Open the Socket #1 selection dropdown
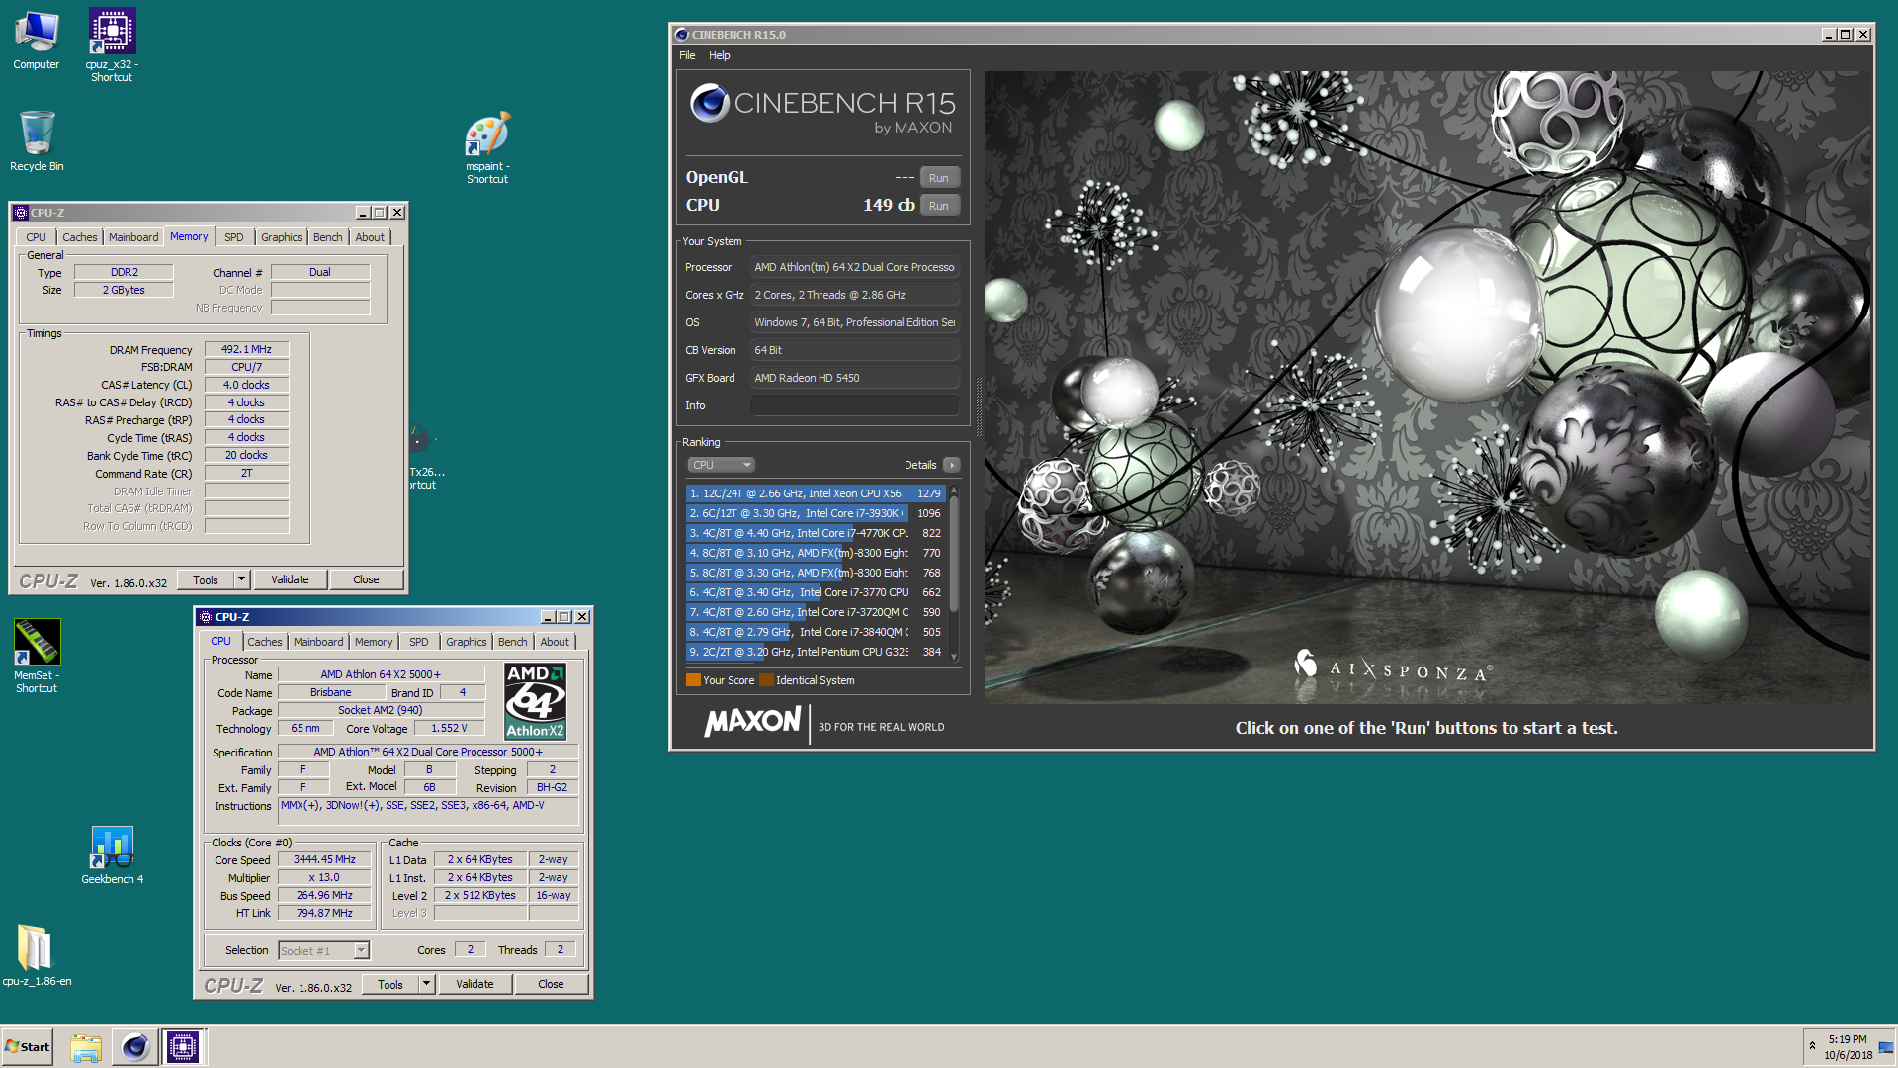The image size is (1898, 1068). pyautogui.click(x=323, y=951)
